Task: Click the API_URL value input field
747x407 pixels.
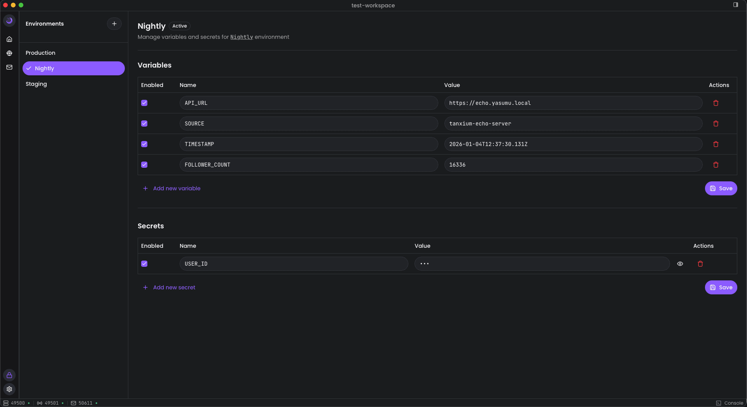Action: pyautogui.click(x=573, y=103)
